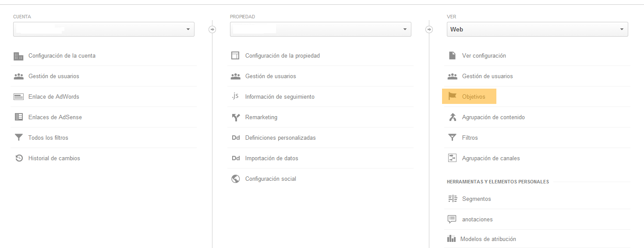The image size is (644, 248).
Task: Open the Propiedad property dropdown
Action: point(321,29)
